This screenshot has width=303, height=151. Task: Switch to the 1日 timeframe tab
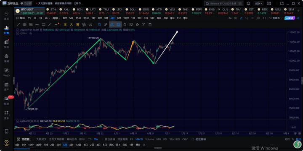click(x=133, y=18)
